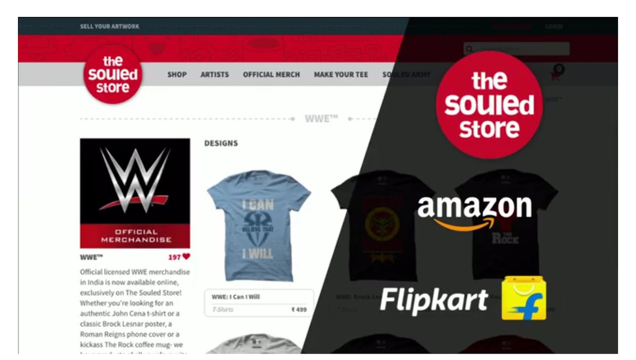
Task: Click the magnifier search icon
Action: pyautogui.click(x=469, y=49)
